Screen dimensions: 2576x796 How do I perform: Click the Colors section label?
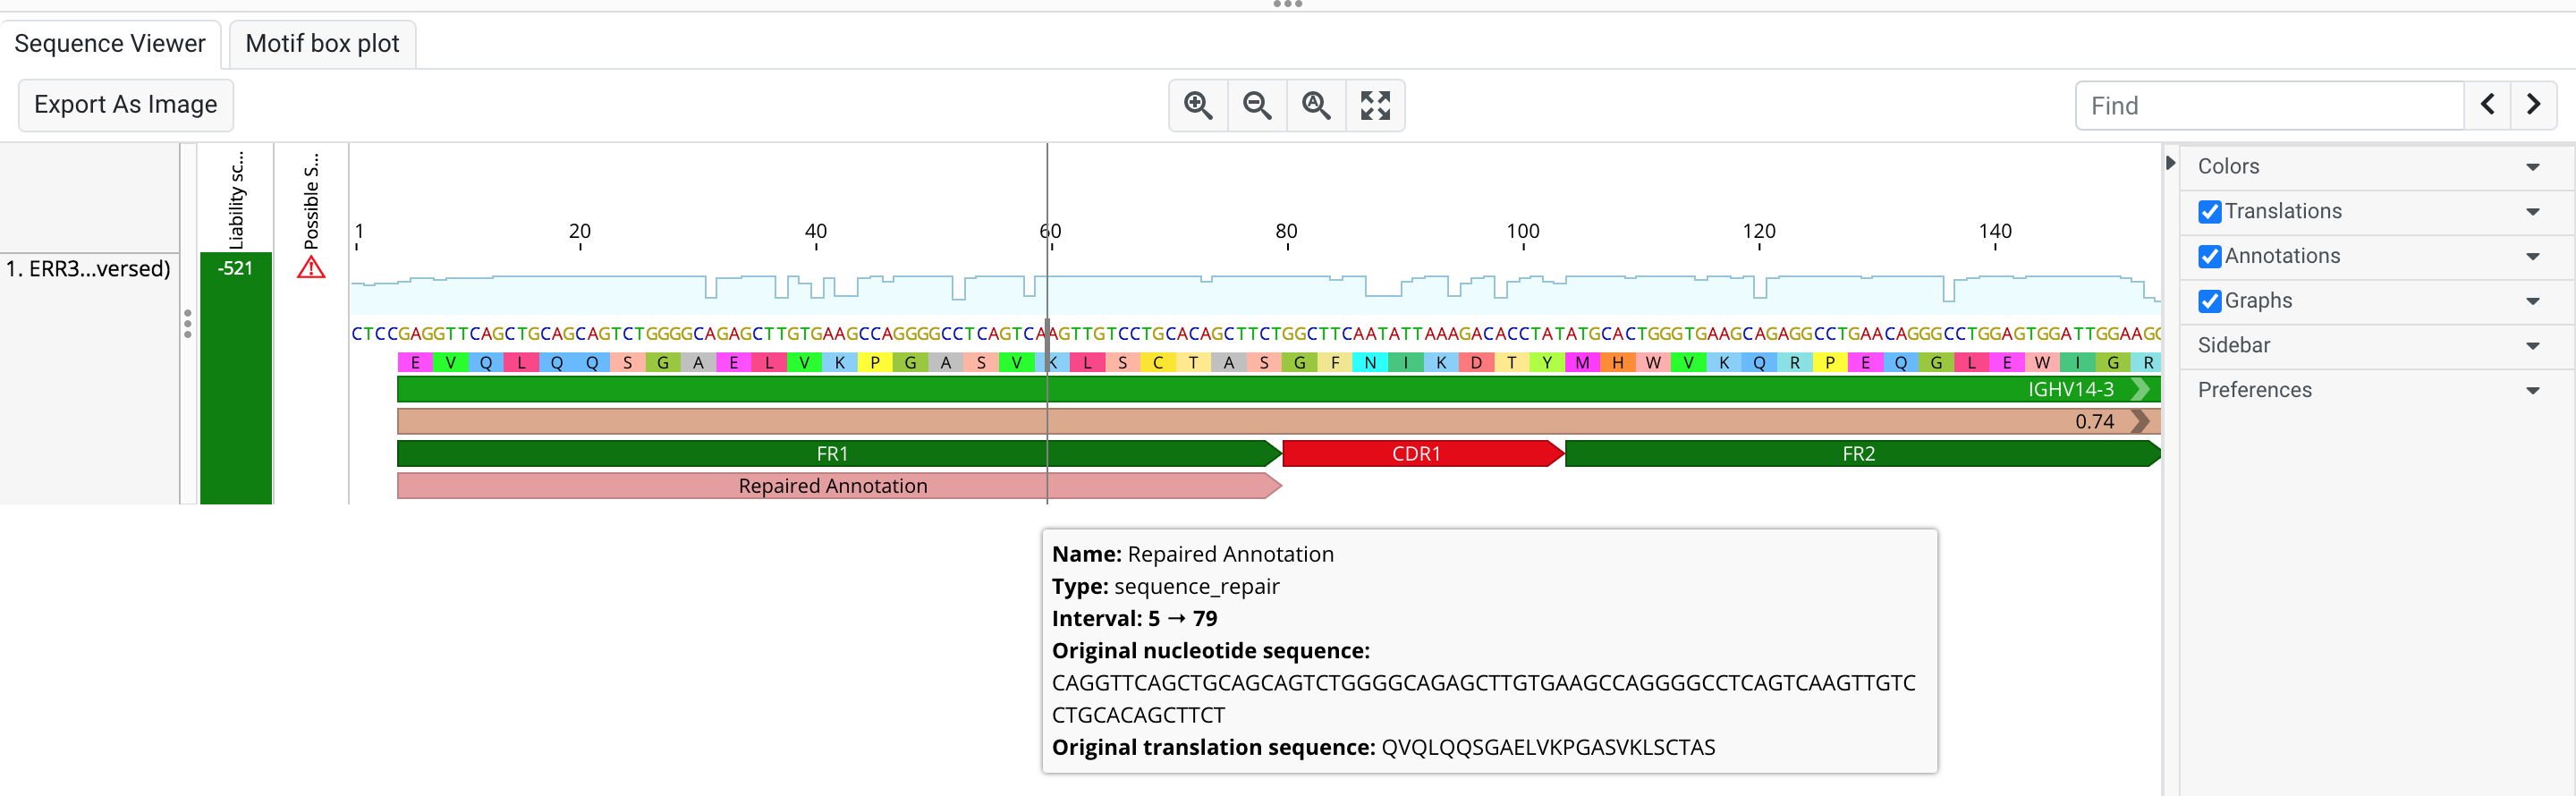[2228, 167]
